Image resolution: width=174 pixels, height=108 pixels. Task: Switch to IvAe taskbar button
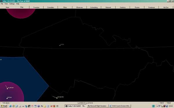point(75,106)
